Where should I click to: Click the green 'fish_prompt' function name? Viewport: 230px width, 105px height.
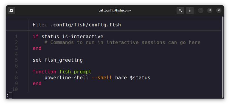[x=75, y=72]
